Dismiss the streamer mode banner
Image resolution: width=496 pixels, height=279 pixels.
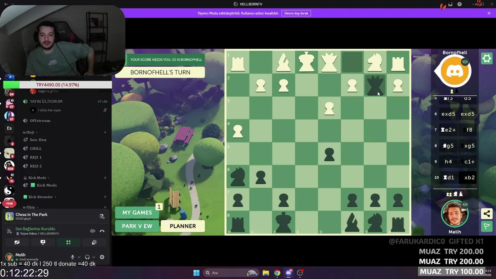coord(489,13)
